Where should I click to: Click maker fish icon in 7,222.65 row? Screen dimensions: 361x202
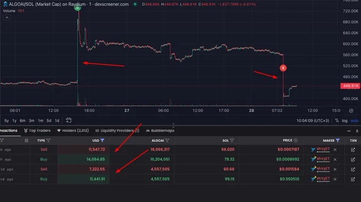313,169
